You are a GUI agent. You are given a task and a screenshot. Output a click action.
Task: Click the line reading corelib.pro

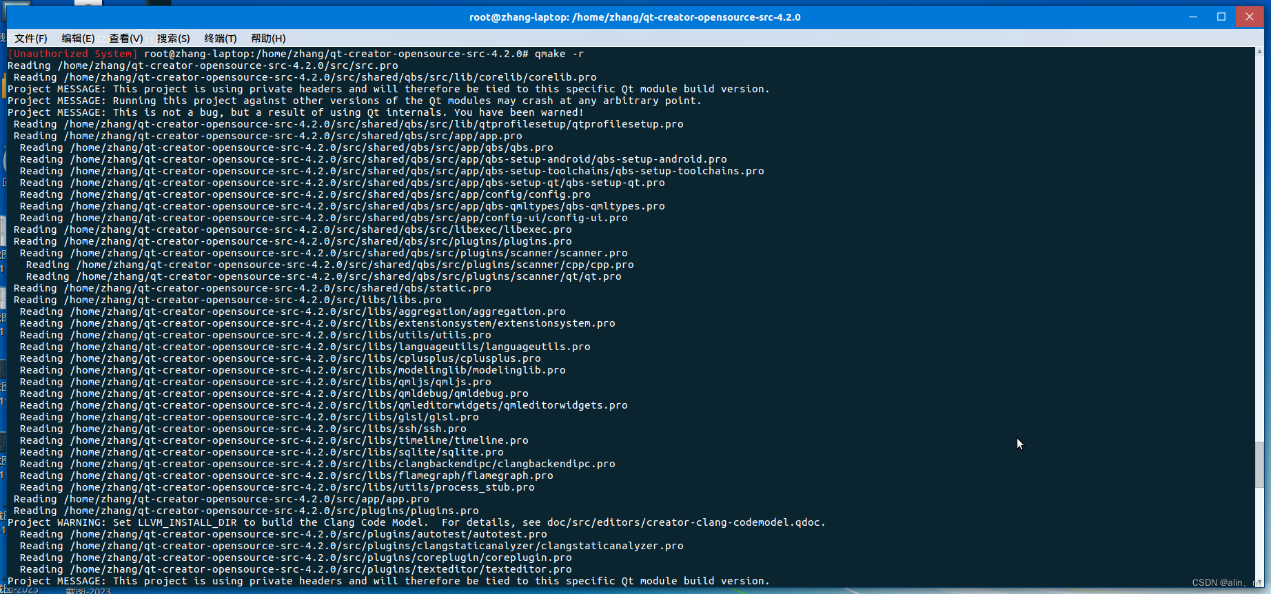(305, 77)
